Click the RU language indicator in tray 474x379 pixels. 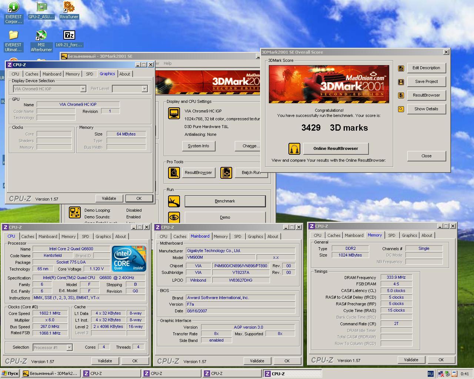point(430,374)
